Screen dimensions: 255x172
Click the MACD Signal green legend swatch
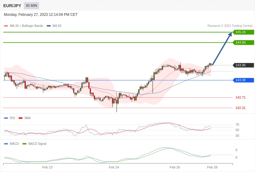coord(24,144)
